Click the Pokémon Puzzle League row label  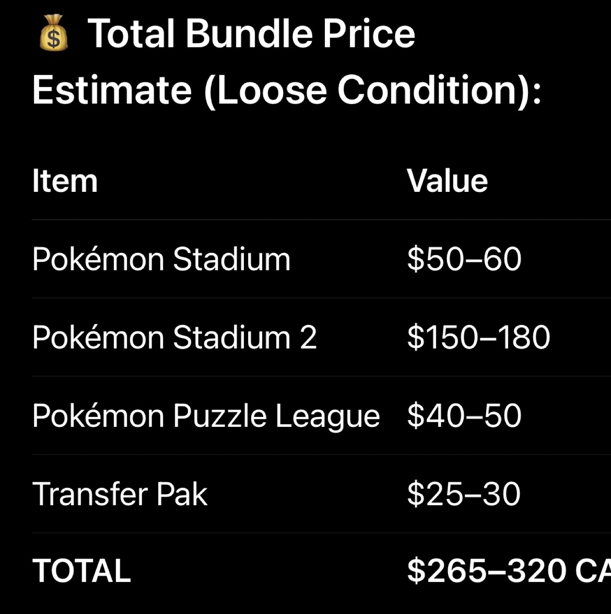click(206, 416)
